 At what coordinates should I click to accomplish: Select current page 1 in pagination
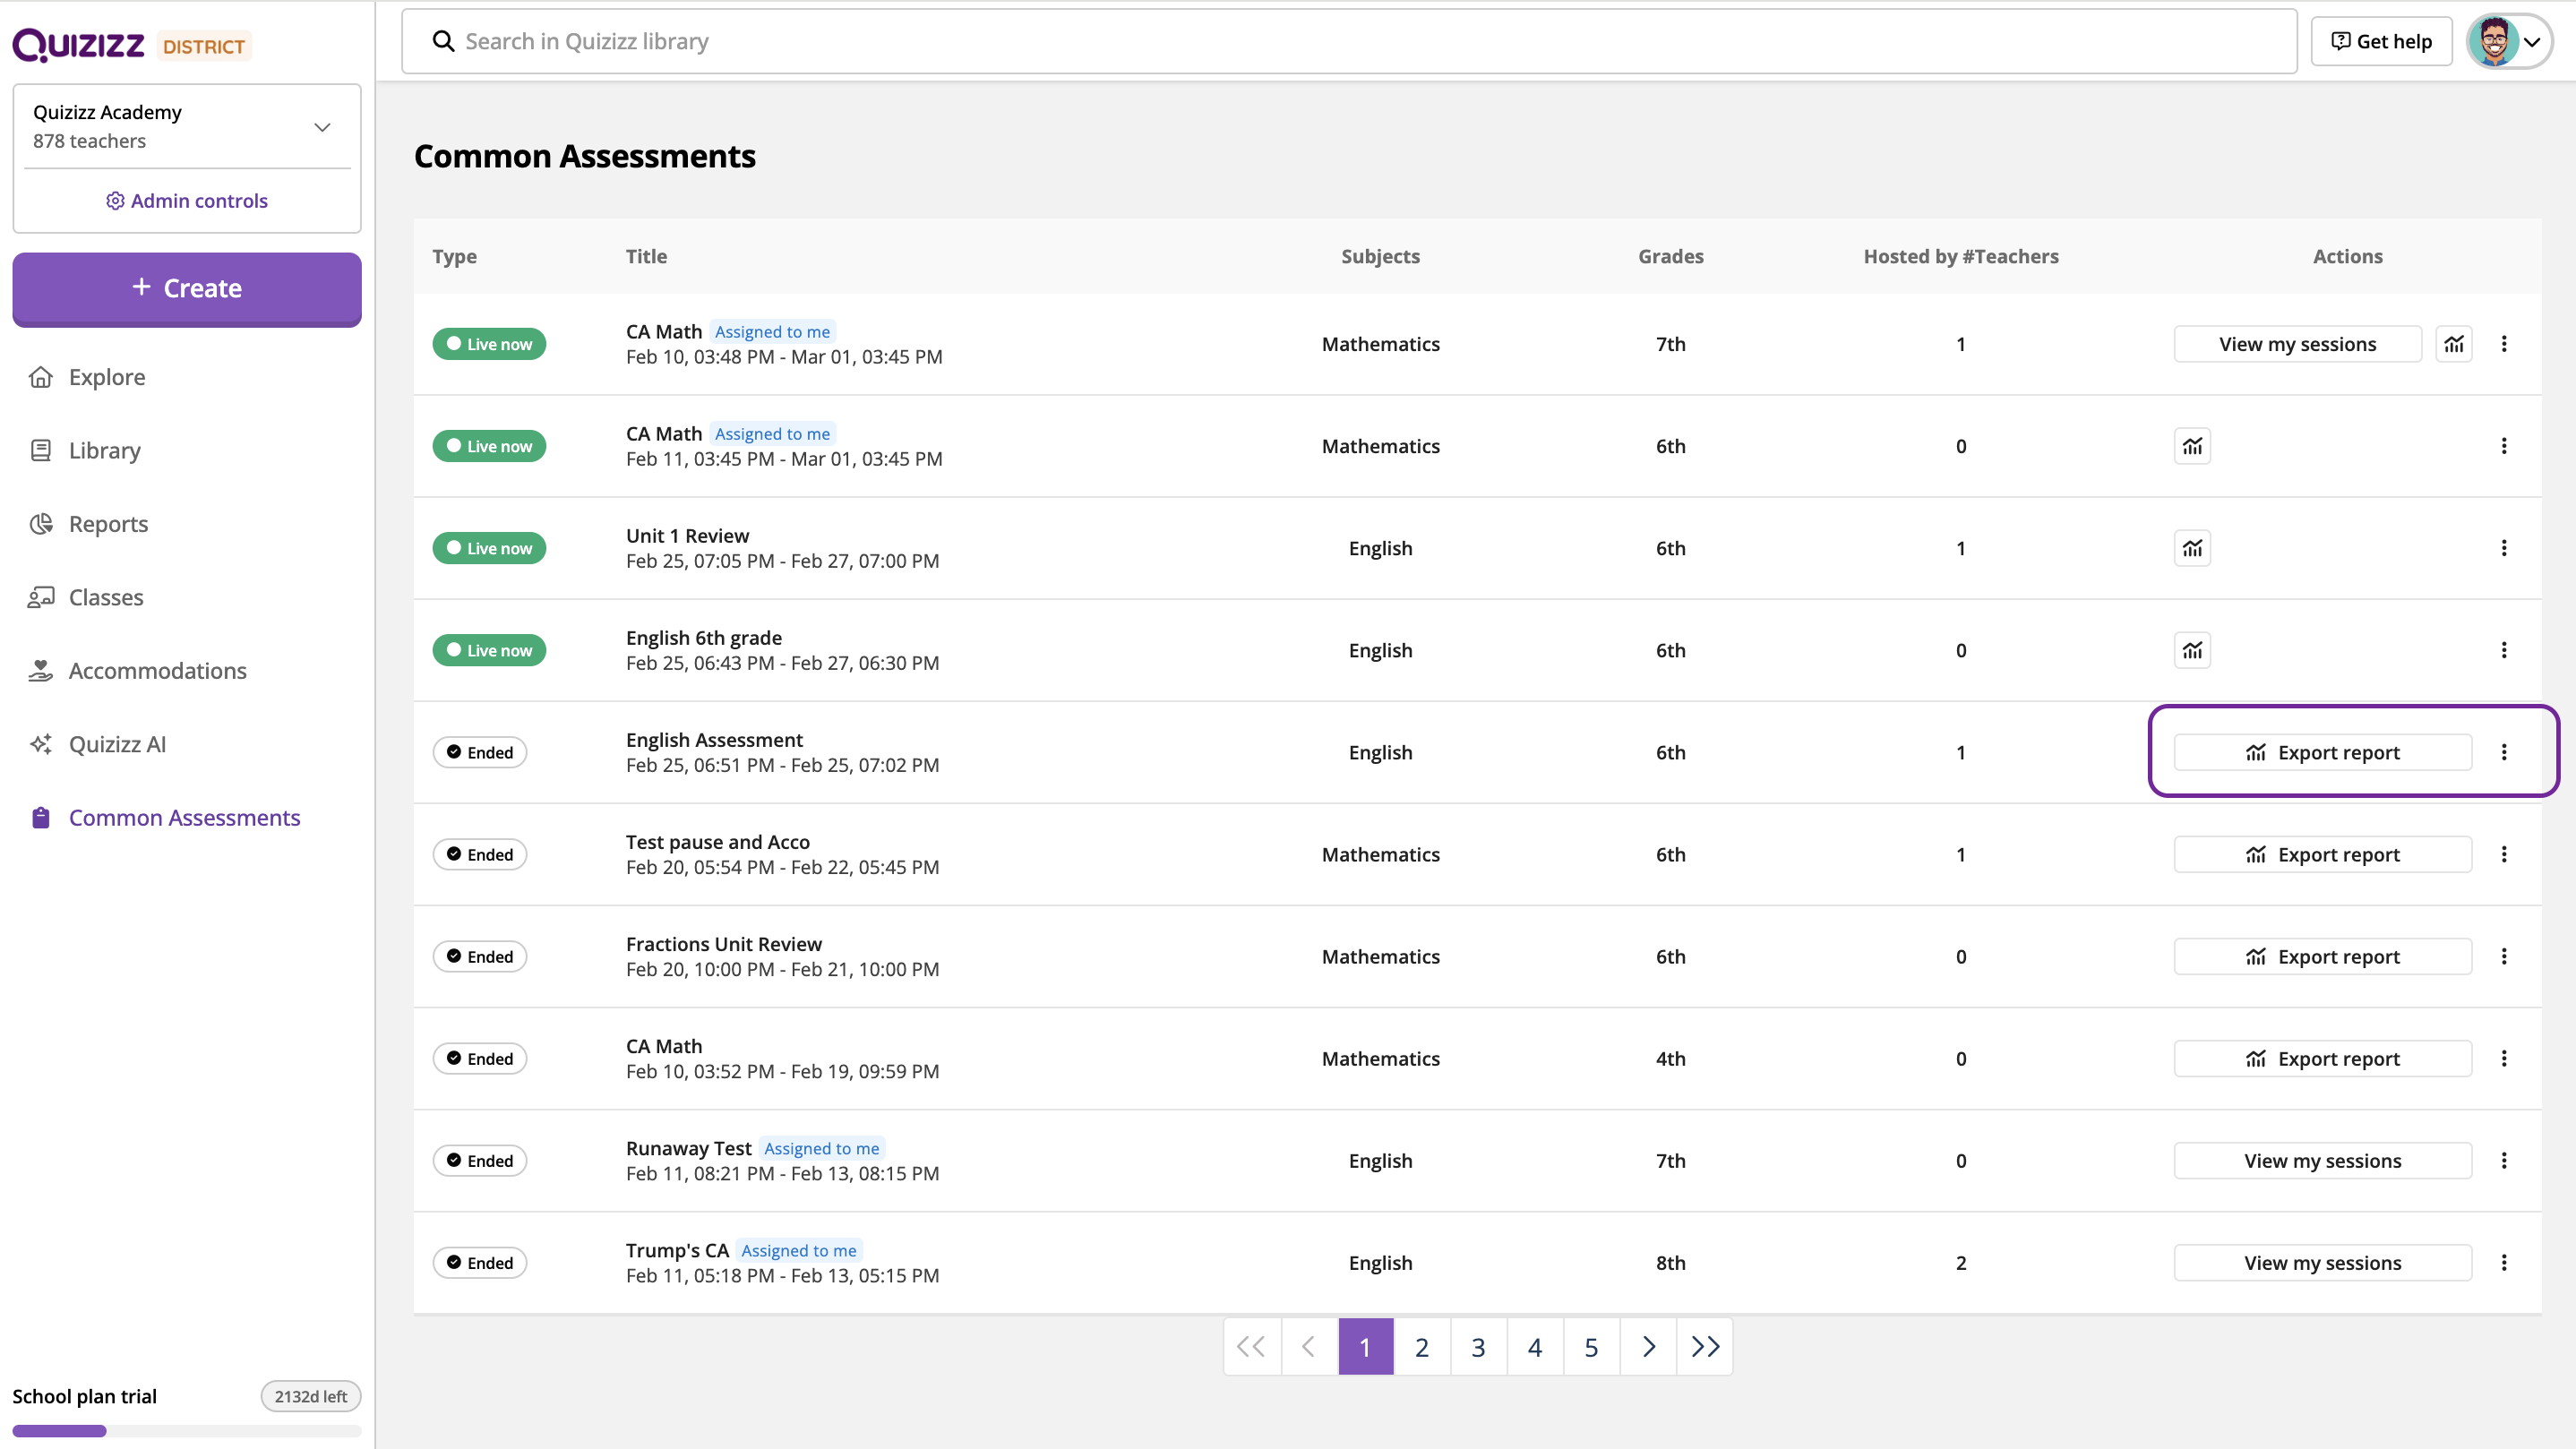[x=1365, y=1346]
